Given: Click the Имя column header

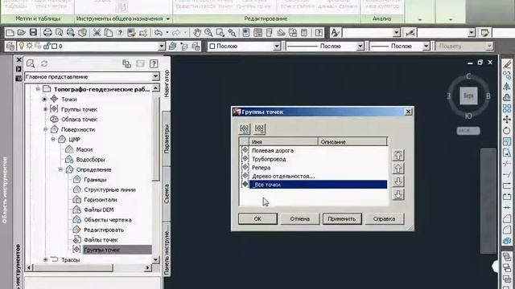Looking at the screenshot, I should pos(284,142).
